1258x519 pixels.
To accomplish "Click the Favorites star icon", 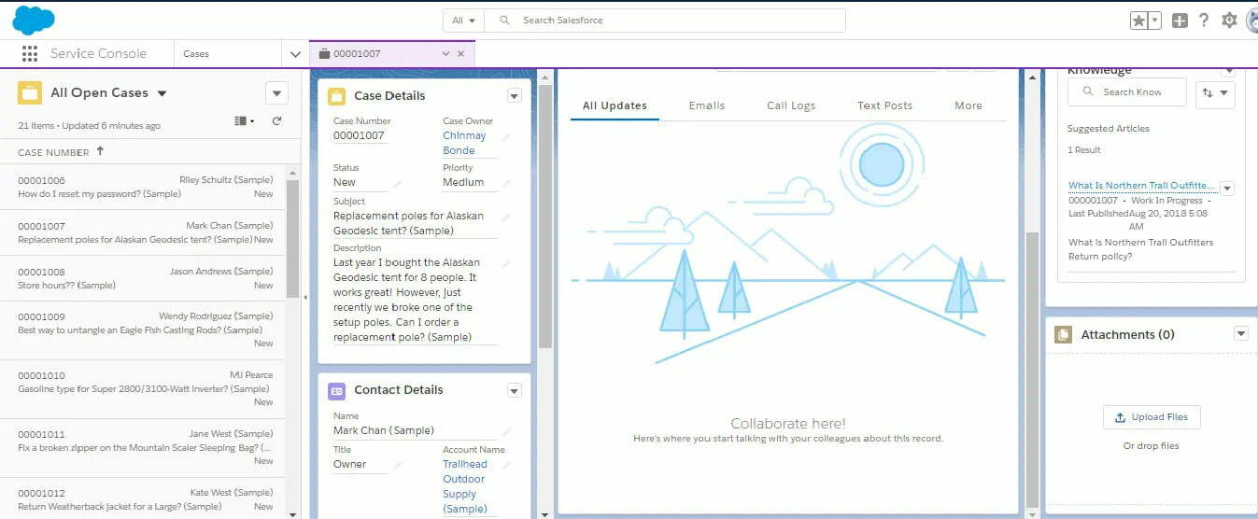I will click(1138, 21).
